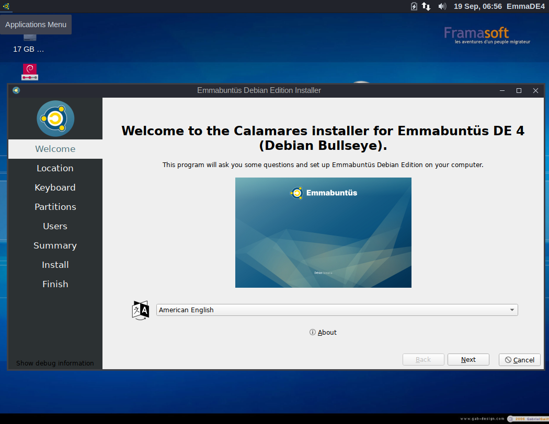Viewport: 549px width, 424px height.
Task: Click the language translation icon
Action: pos(141,310)
